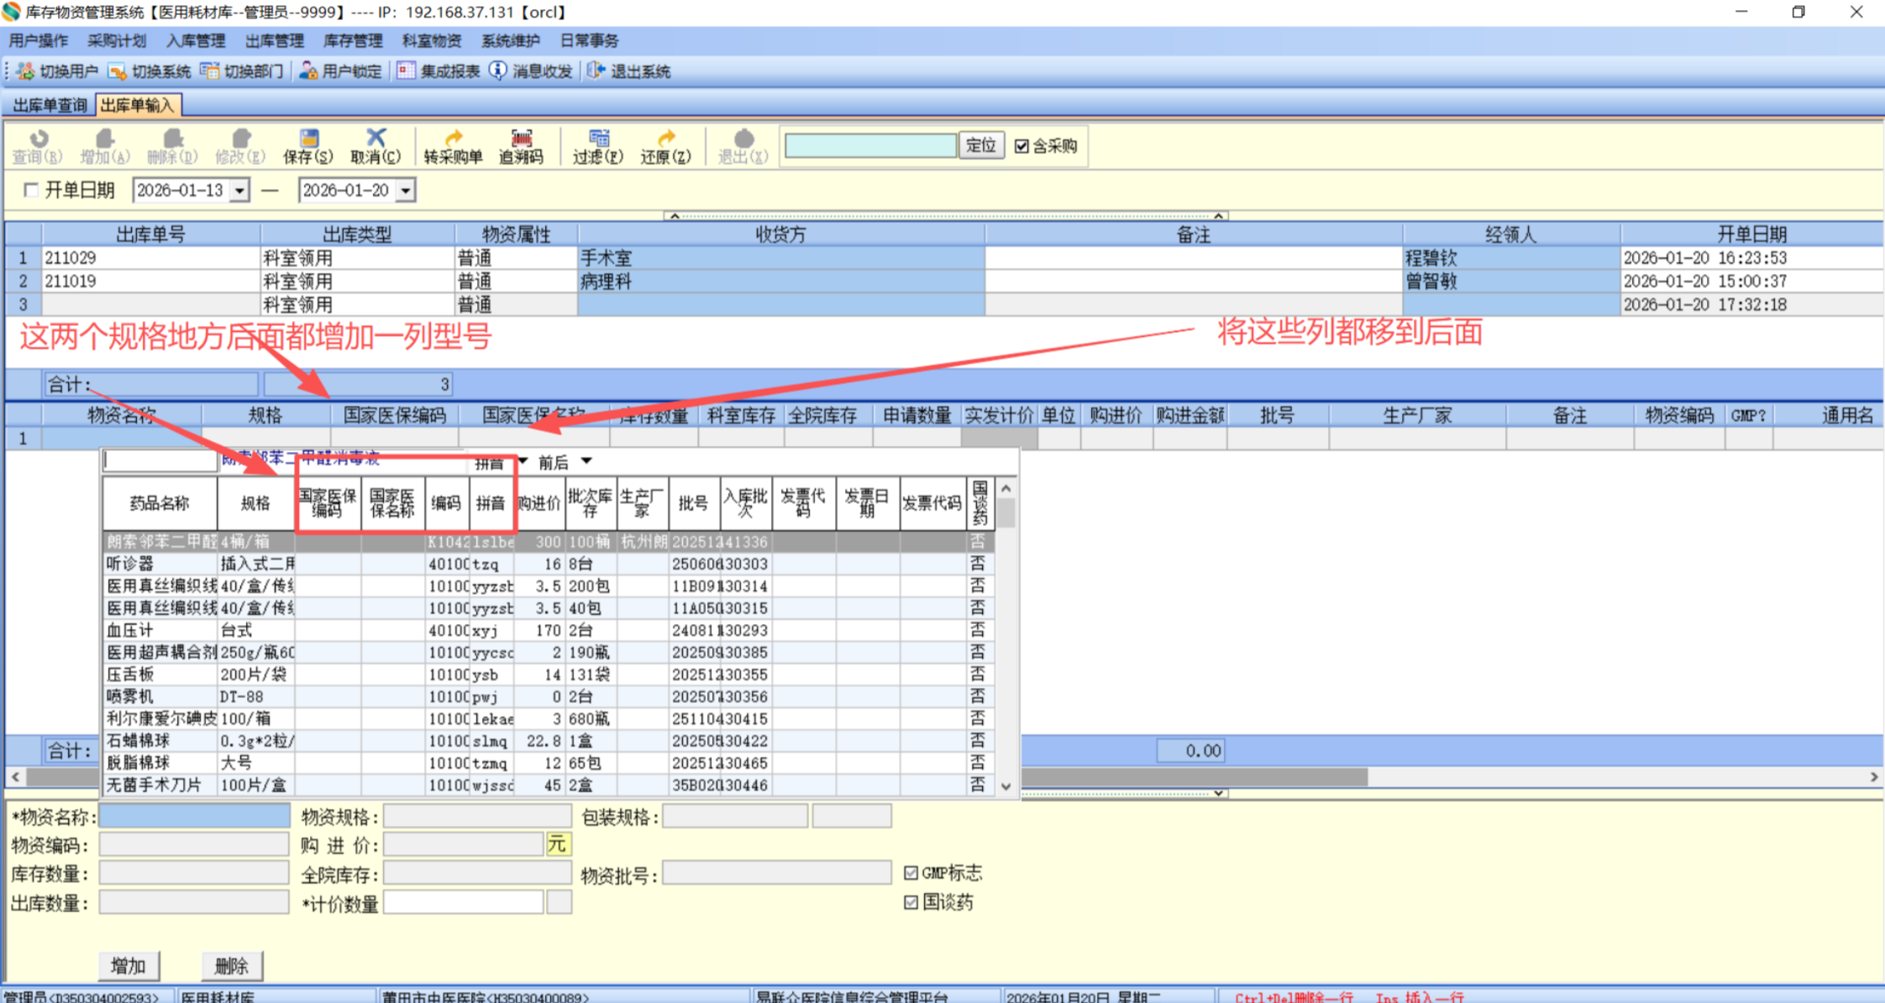Click the 取消(C) cancel icon
Image resolution: width=1885 pixels, height=1003 pixels.
point(375,139)
